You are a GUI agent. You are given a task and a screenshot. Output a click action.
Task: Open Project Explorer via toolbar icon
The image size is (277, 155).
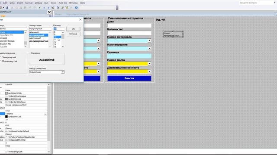58,8
